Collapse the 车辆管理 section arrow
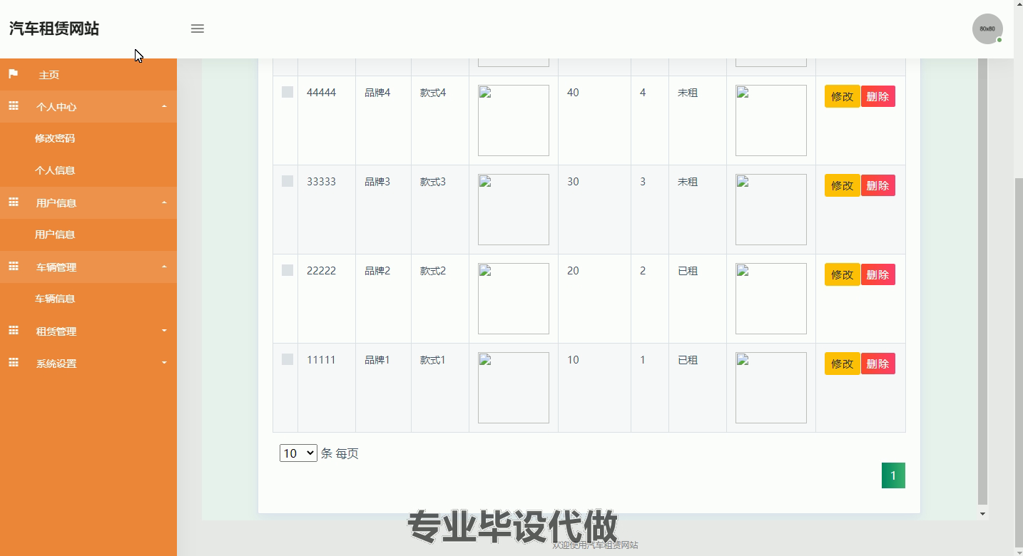This screenshot has width=1023, height=556. click(164, 267)
